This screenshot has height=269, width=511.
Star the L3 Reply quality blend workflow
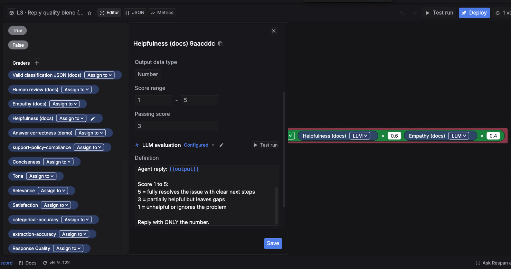tap(89, 13)
